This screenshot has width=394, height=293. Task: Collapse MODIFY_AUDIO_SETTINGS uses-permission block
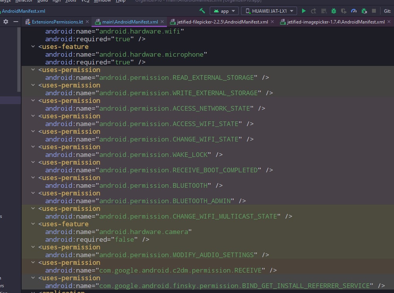point(33,247)
